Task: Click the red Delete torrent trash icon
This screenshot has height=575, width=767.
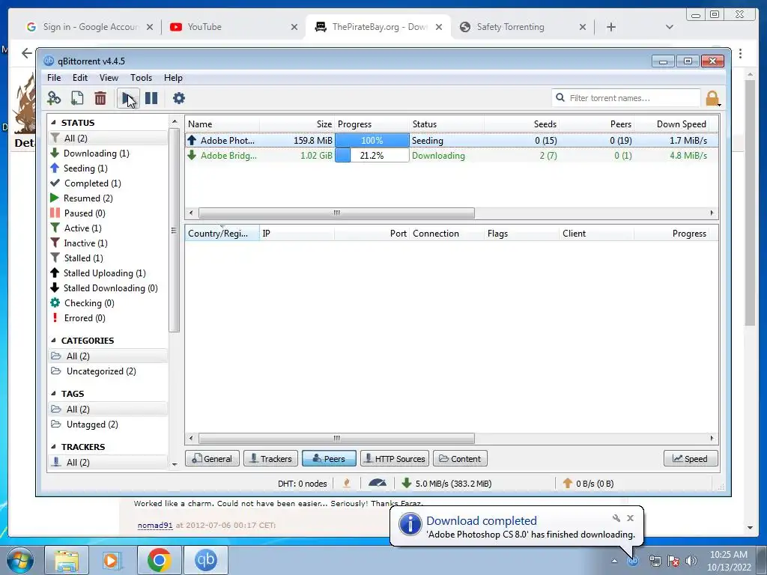Action: [x=100, y=98]
